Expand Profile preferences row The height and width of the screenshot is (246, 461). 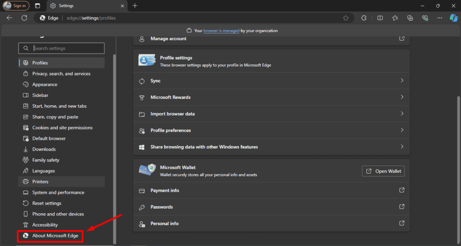point(271,130)
